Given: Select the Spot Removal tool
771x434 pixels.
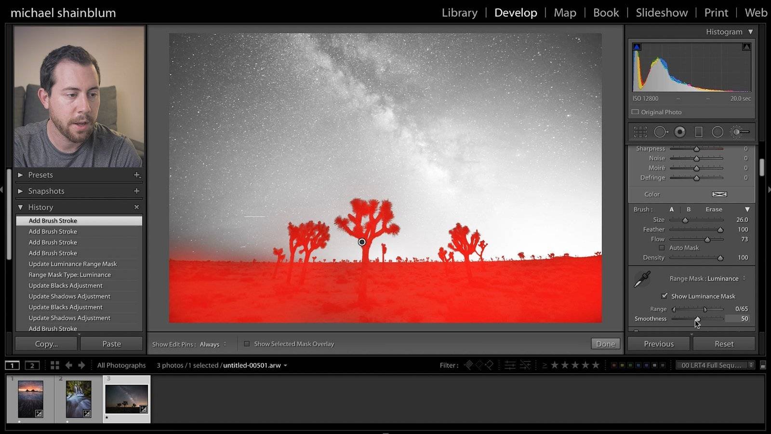Looking at the screenshot, I should point(660,132).
